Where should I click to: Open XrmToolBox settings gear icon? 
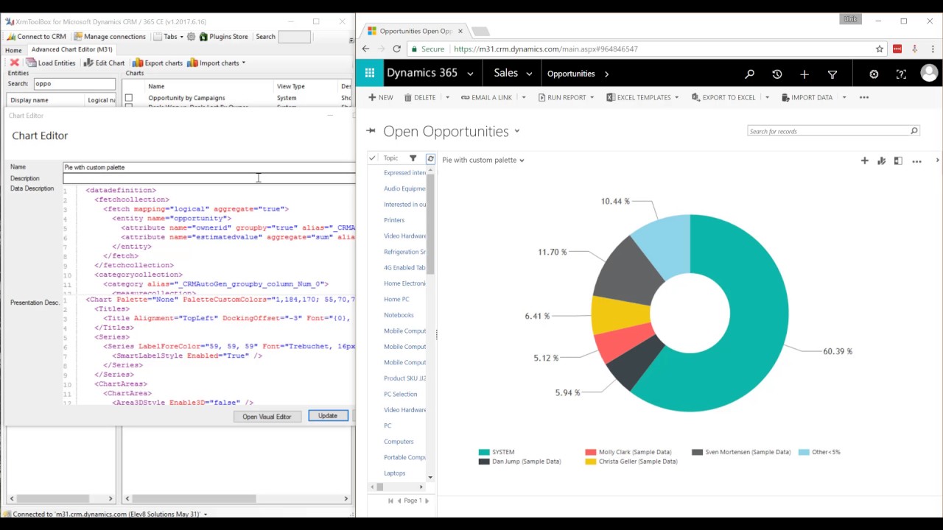tap(191, 36)
